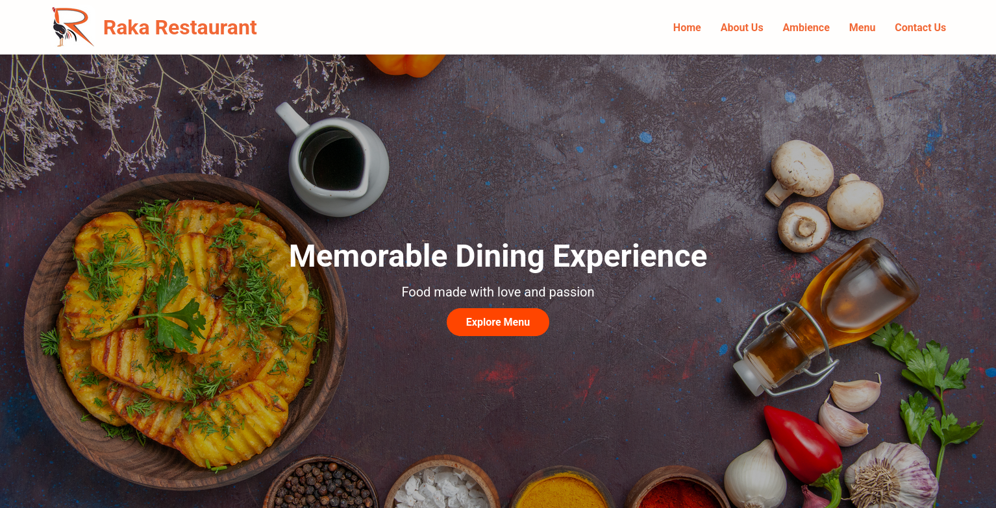Go to the Home page
996x508 pixels.
(x=687, y=27)
